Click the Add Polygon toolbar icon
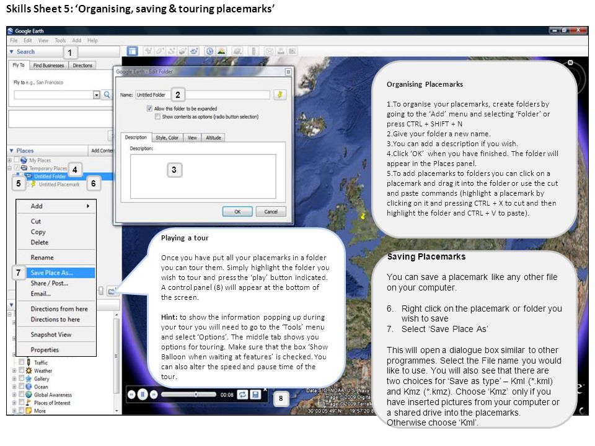 pyautogui.click(x=160, y=51)
